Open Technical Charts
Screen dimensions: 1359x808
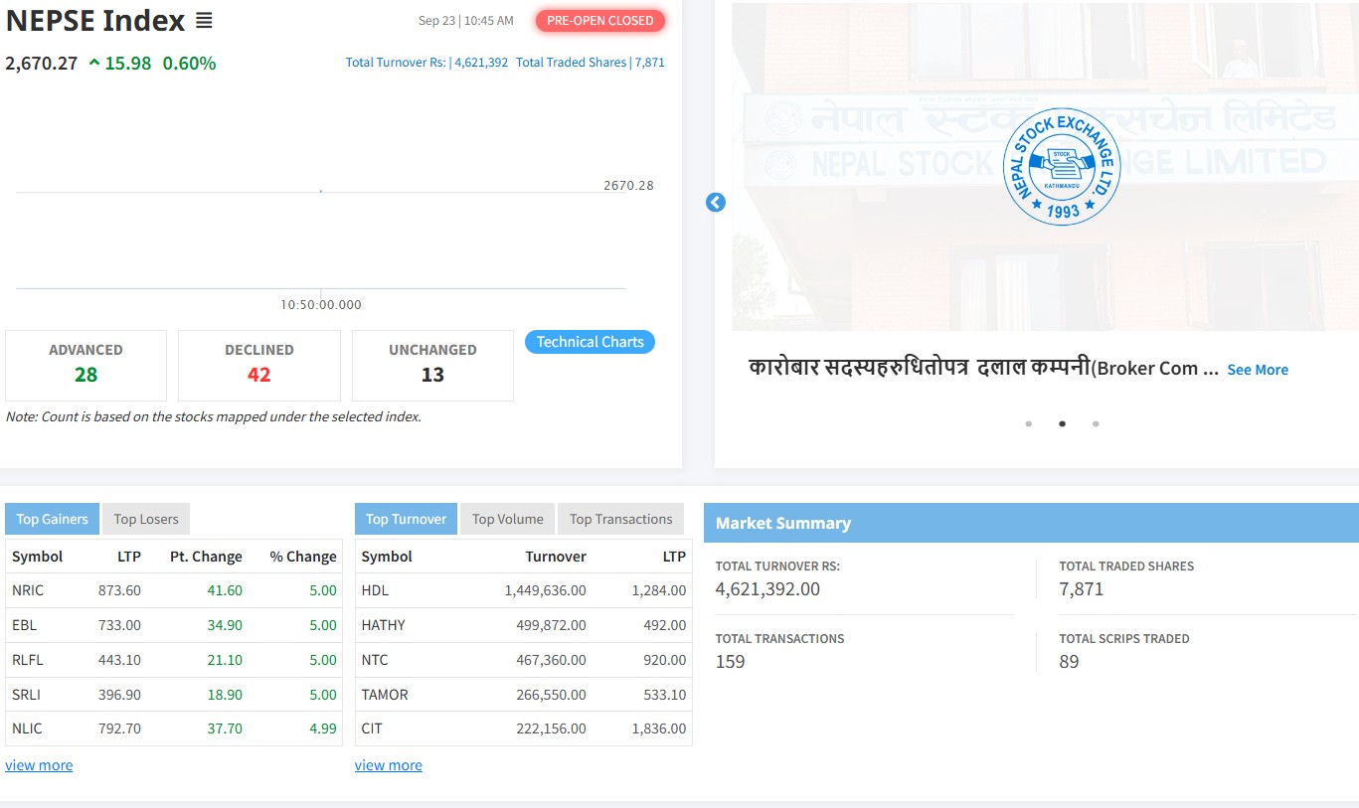[x=590, y=342]
